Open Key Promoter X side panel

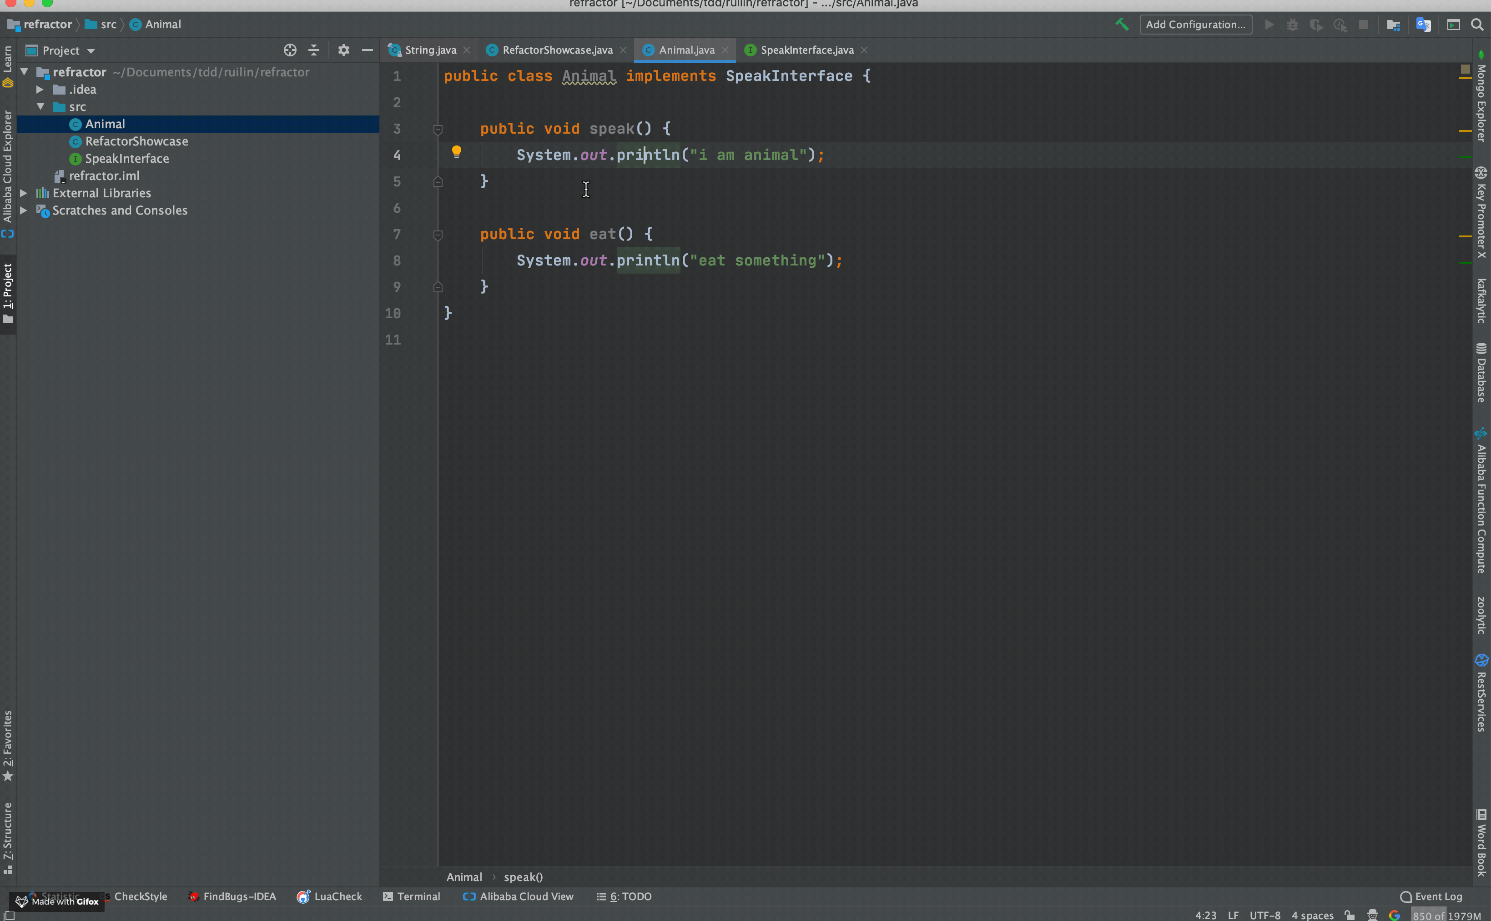click(x=1481, y=212)
